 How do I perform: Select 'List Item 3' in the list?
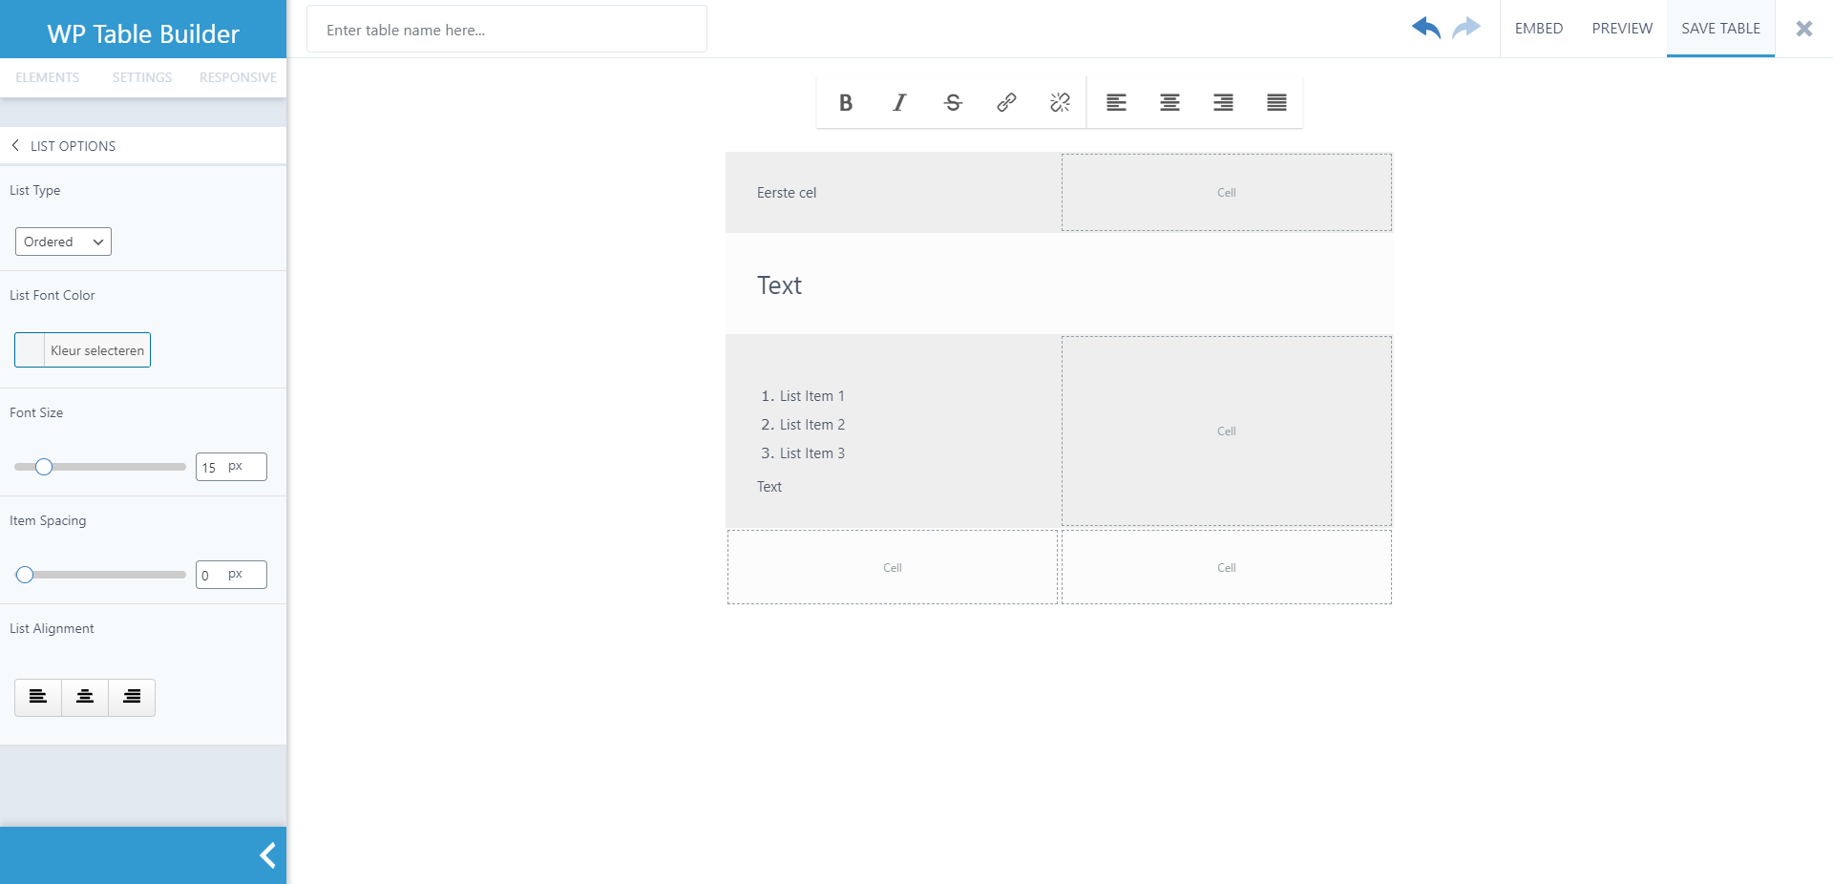pos(812,453)
